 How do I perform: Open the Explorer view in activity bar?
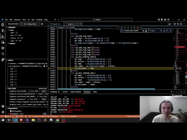coord(3,25)
